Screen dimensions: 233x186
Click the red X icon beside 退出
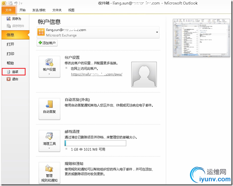(x=8, y=79)
